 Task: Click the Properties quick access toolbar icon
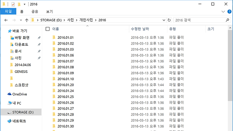(x=13, y=4)
